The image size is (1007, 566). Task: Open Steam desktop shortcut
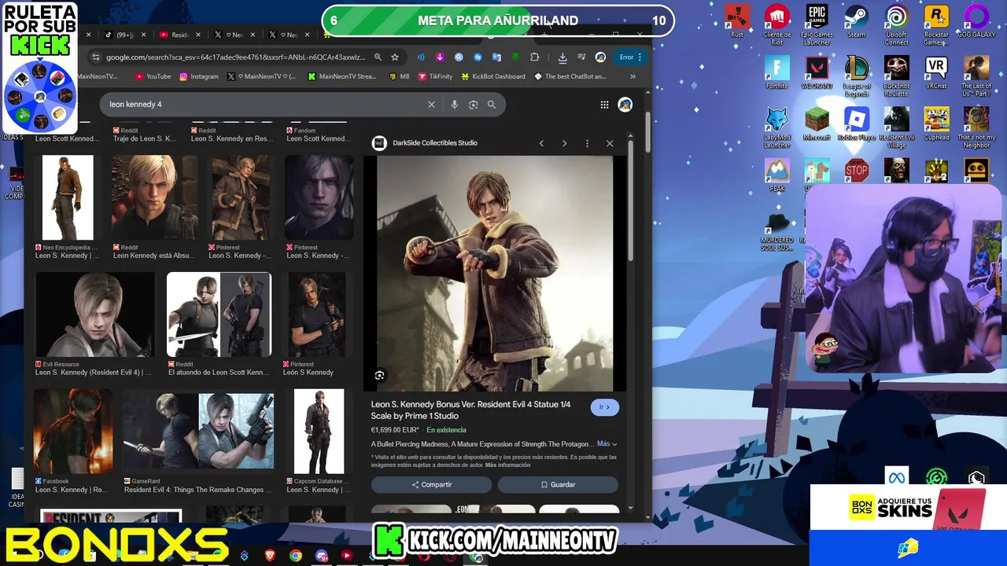click(x=857, y=21)
